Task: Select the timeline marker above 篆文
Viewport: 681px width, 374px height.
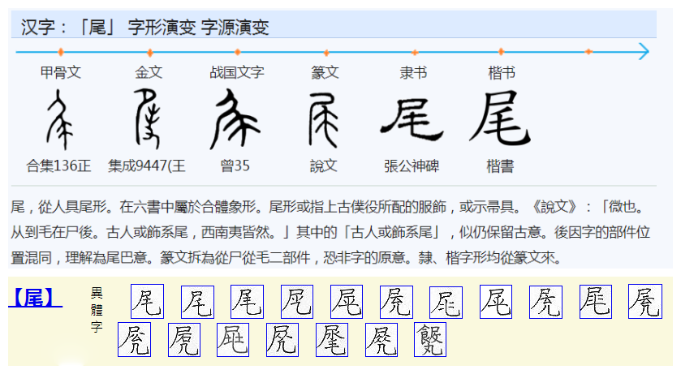Action: [326, 53]
